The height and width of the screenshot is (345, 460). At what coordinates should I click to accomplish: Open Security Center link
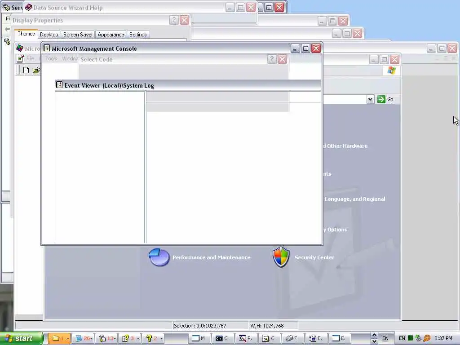[x=314, y=257]
